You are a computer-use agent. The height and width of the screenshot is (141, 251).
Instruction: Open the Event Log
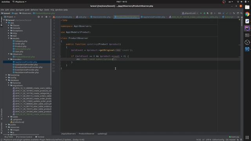(234, 137)
